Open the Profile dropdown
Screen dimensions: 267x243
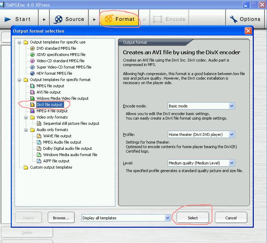(201, 135)
